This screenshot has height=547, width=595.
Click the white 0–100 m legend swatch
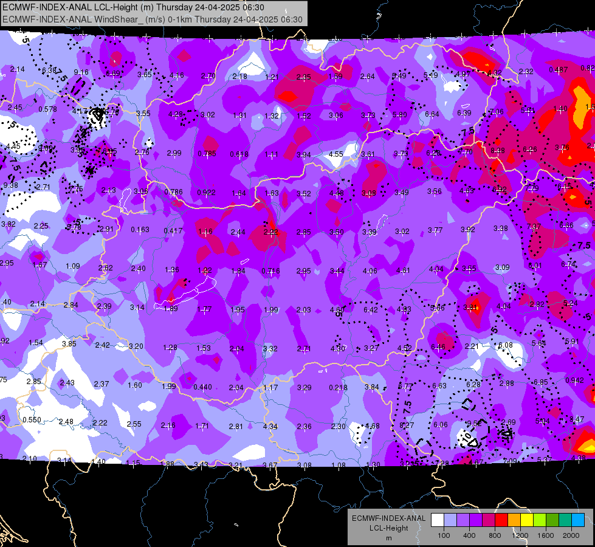coord(438,520)
